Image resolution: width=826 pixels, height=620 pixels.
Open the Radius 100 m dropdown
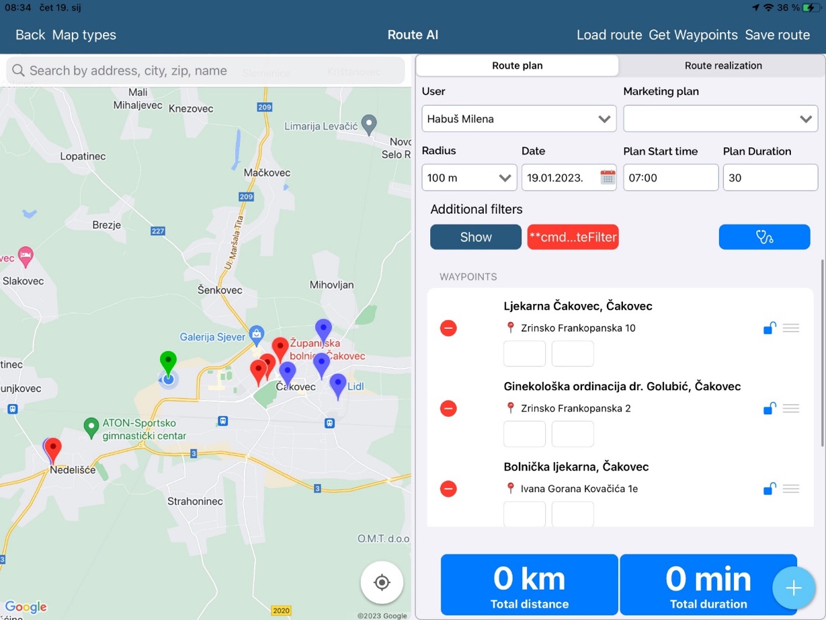(469, 178)
